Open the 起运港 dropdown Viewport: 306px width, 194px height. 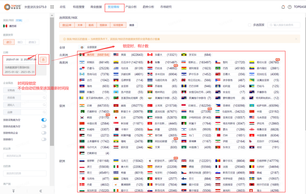pyautogui.click(x=25, y=156)
